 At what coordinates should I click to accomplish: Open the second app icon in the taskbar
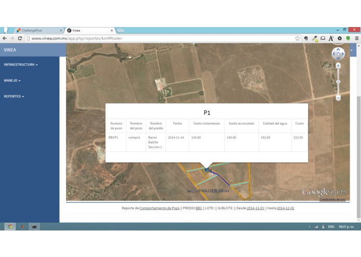(22, 227)
